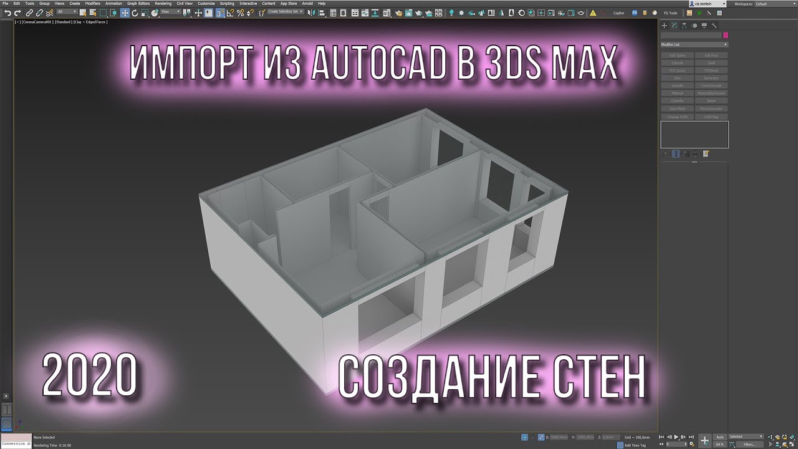Toggle Auto key mode
798x449 pixels.
720,437
